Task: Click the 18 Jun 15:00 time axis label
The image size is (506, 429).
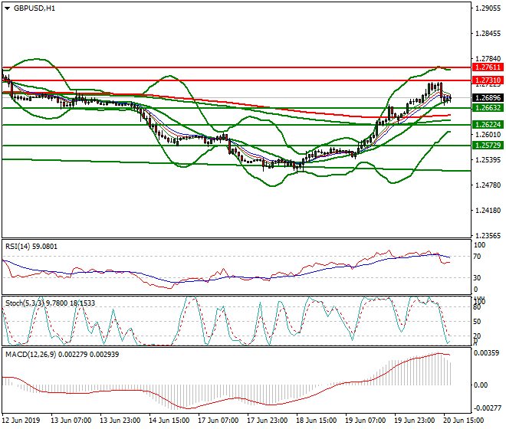Action: (316, 421)
